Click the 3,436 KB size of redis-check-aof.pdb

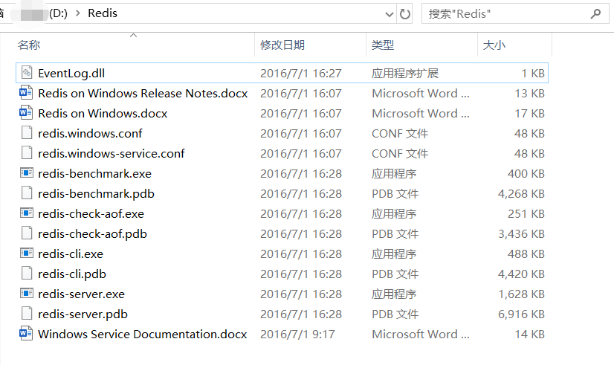pos(521,234)
